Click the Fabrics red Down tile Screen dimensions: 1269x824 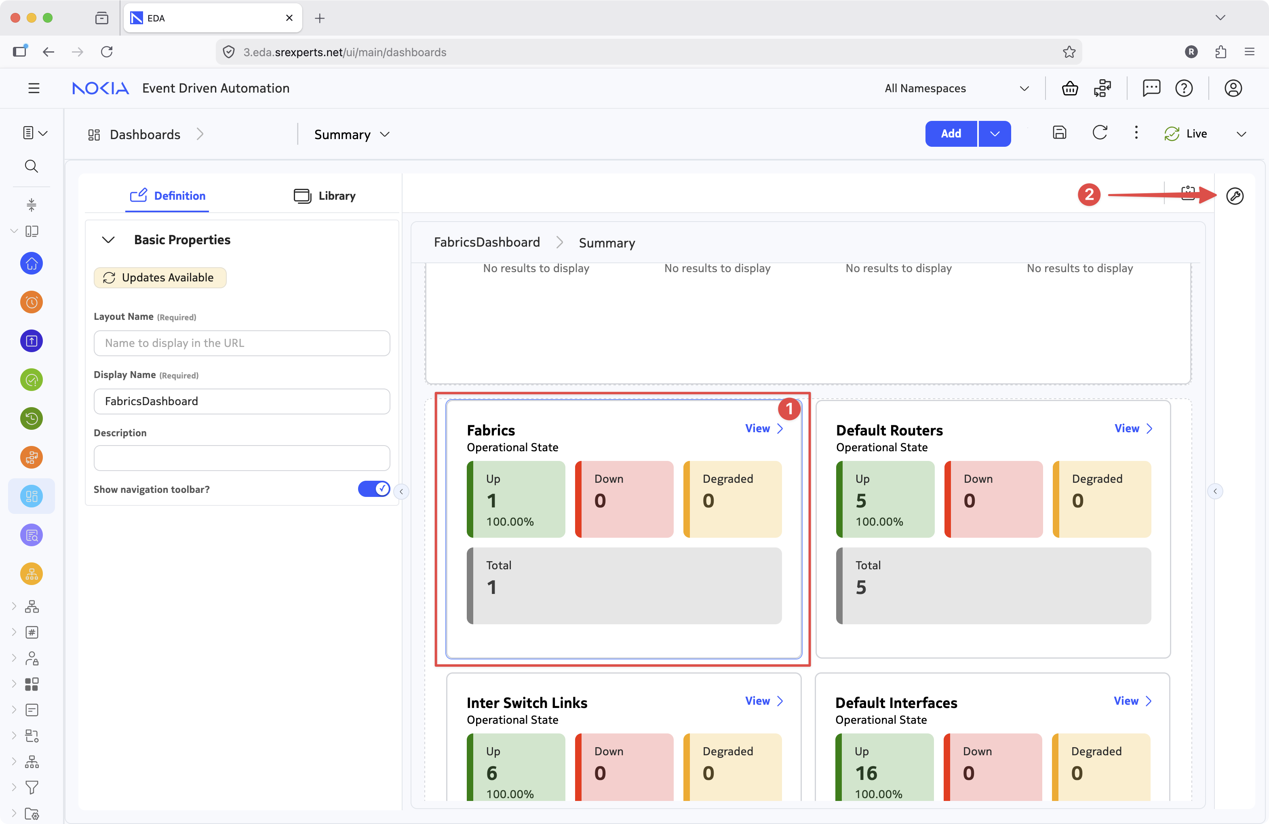[x=624, y=499]
